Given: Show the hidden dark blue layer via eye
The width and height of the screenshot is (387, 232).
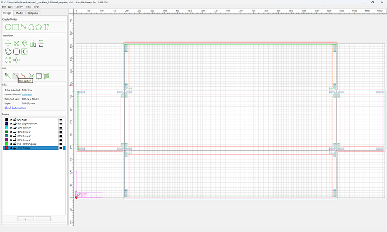Looking at the screenshot, I should pyautogui.click(x=11, y=124).
